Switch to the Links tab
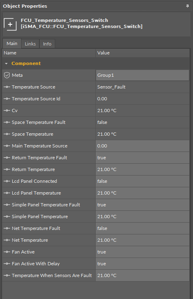Viewport: 193px width, 299px height. pos(30,44)
